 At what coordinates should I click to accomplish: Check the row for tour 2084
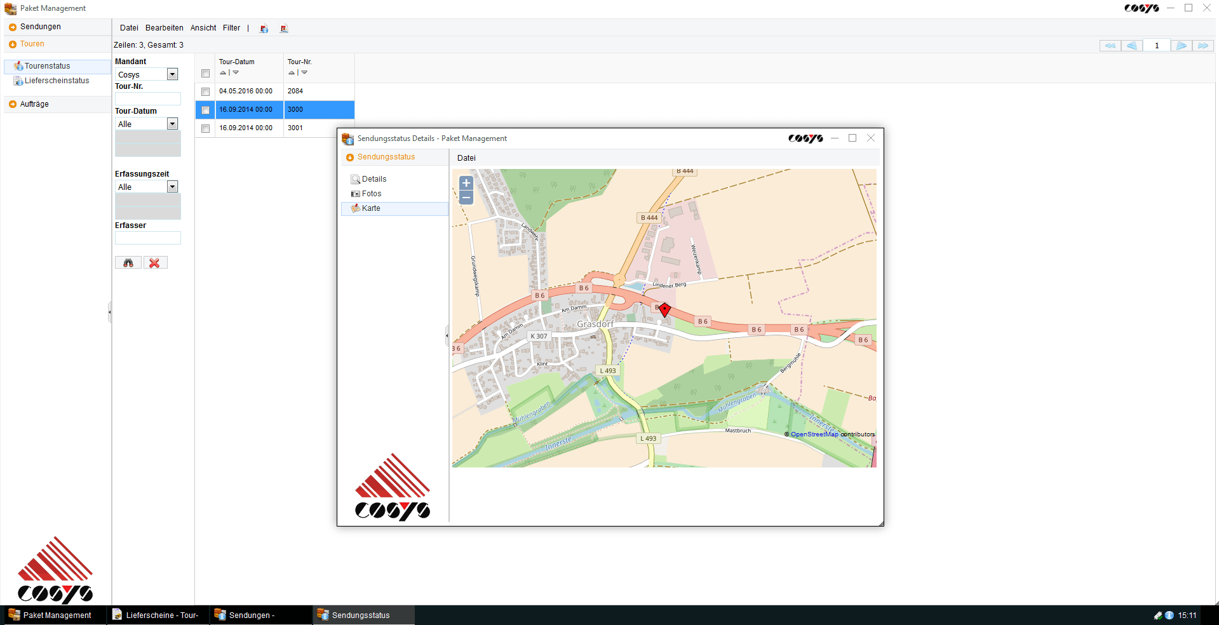coord(205,92)
